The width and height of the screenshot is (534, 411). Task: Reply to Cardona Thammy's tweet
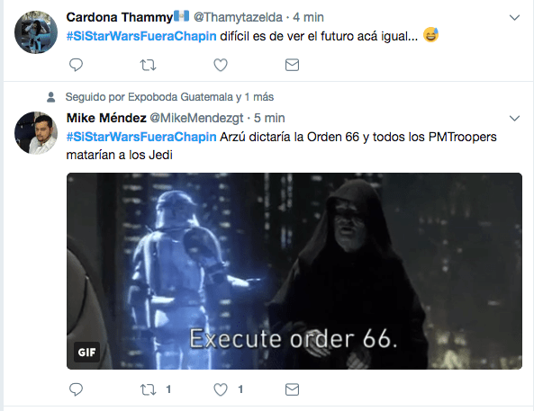point(76,65)
